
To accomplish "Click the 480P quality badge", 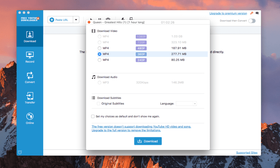I will click(141, 48).
